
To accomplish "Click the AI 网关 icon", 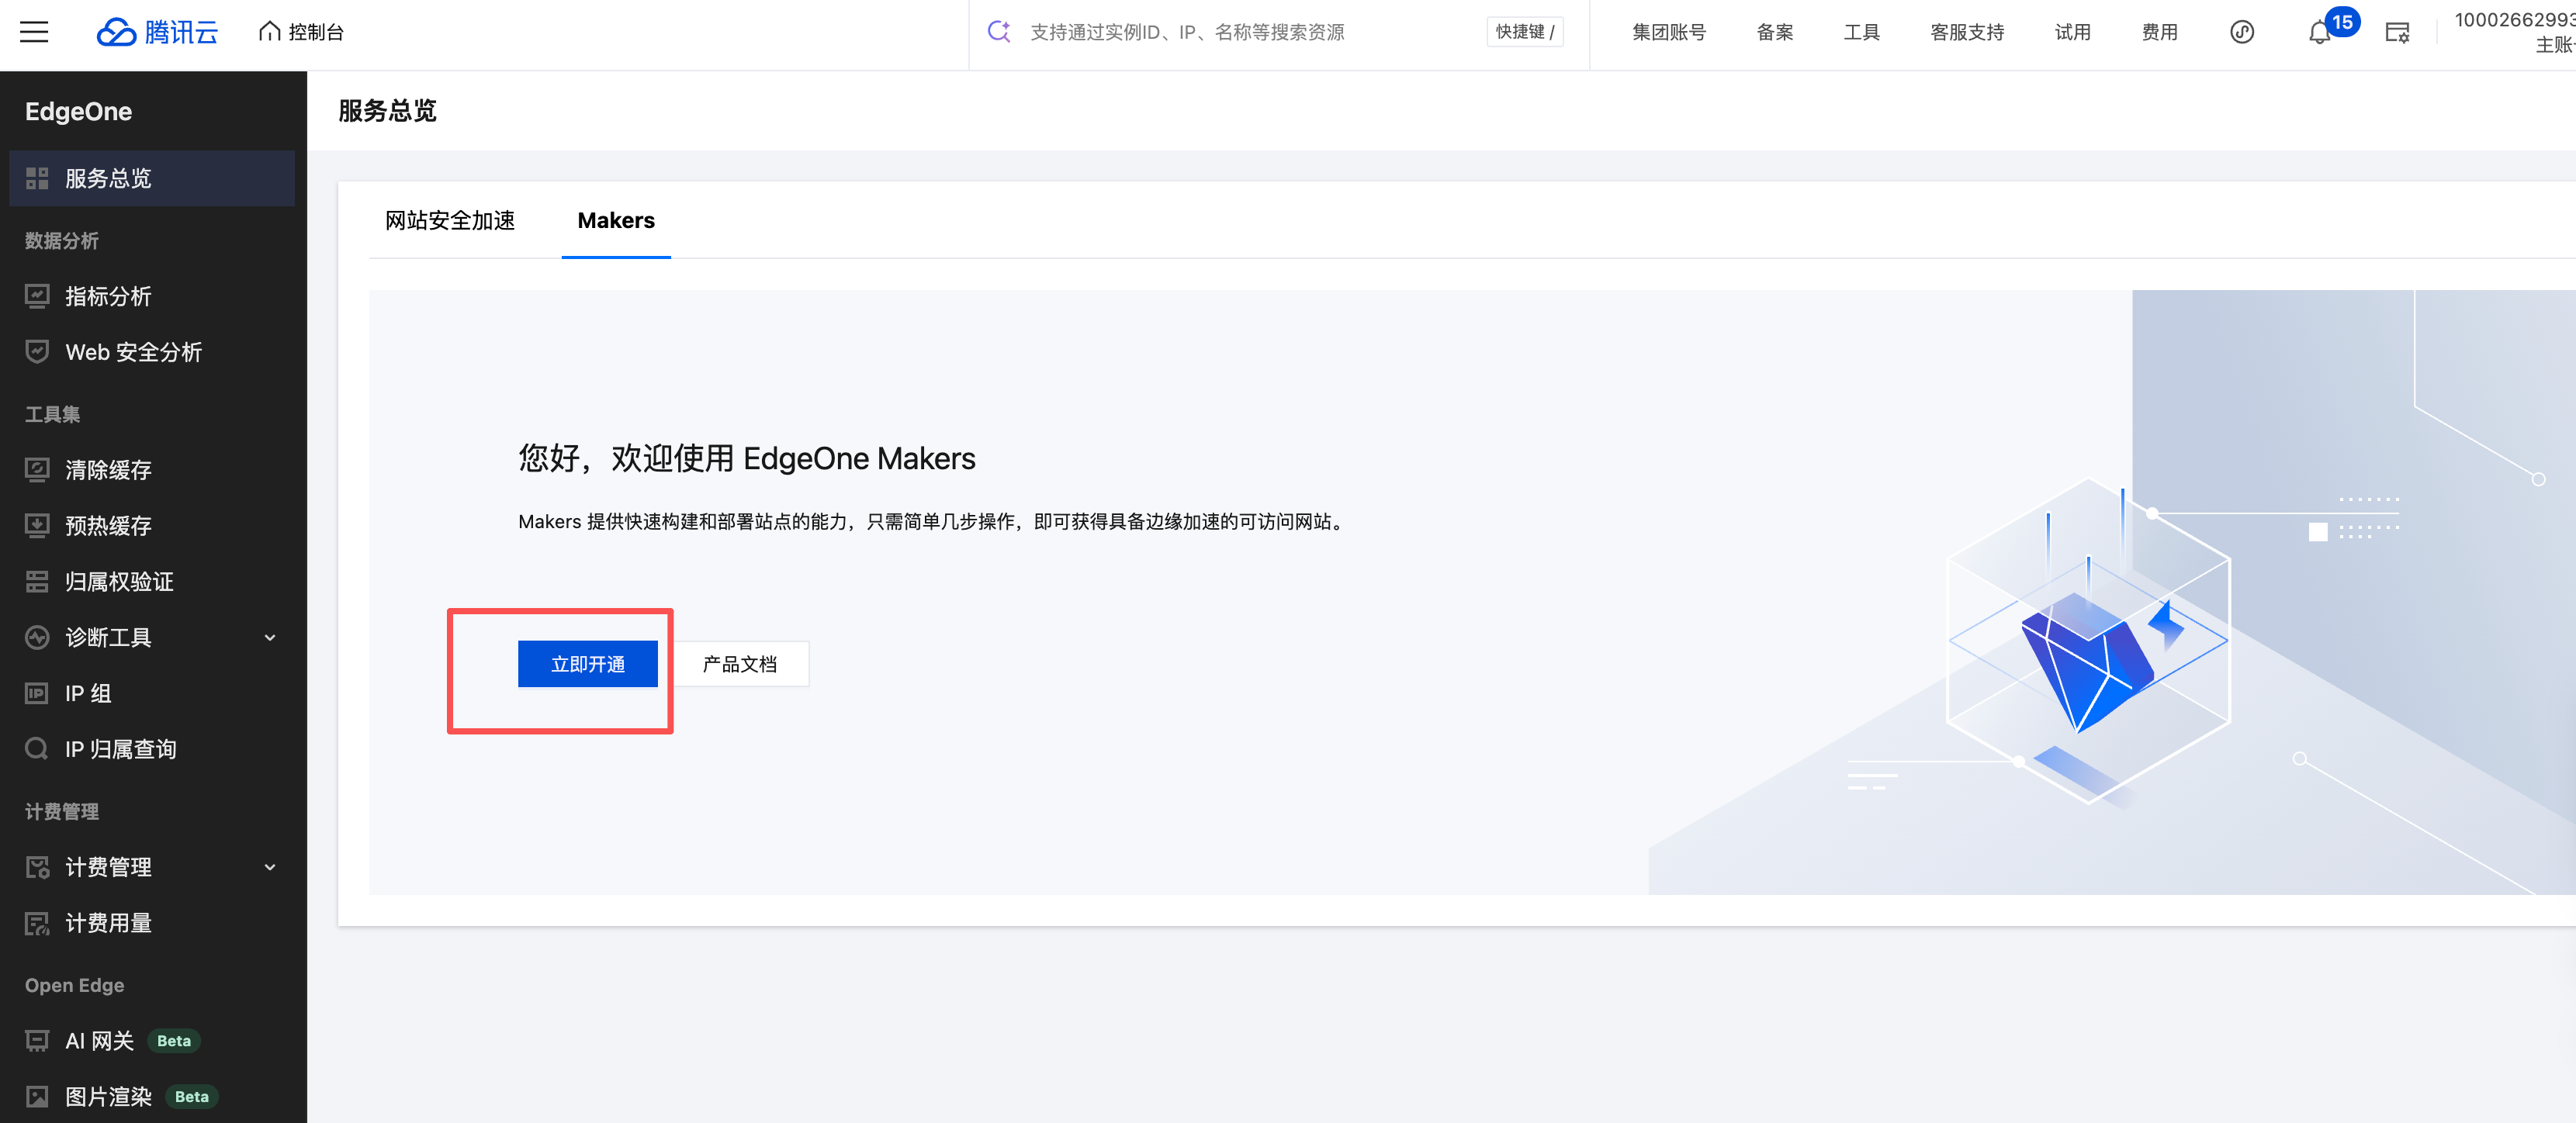I will (37, 1041).
